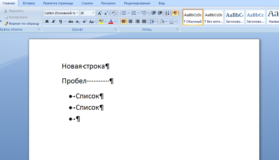Open the font name dropdown arrow

77,13
